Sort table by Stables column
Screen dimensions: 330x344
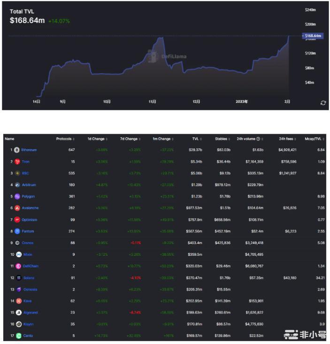(222, 139)
